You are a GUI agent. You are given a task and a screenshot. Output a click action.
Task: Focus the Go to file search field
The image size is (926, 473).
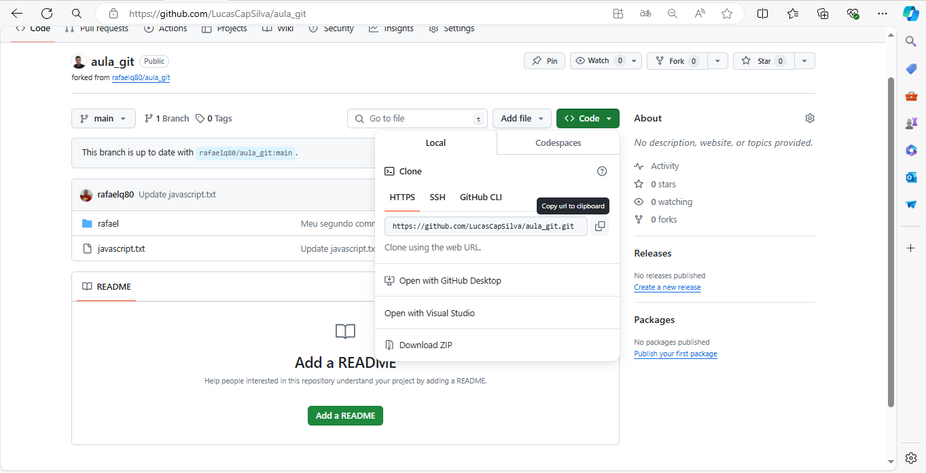click(418, 118)
